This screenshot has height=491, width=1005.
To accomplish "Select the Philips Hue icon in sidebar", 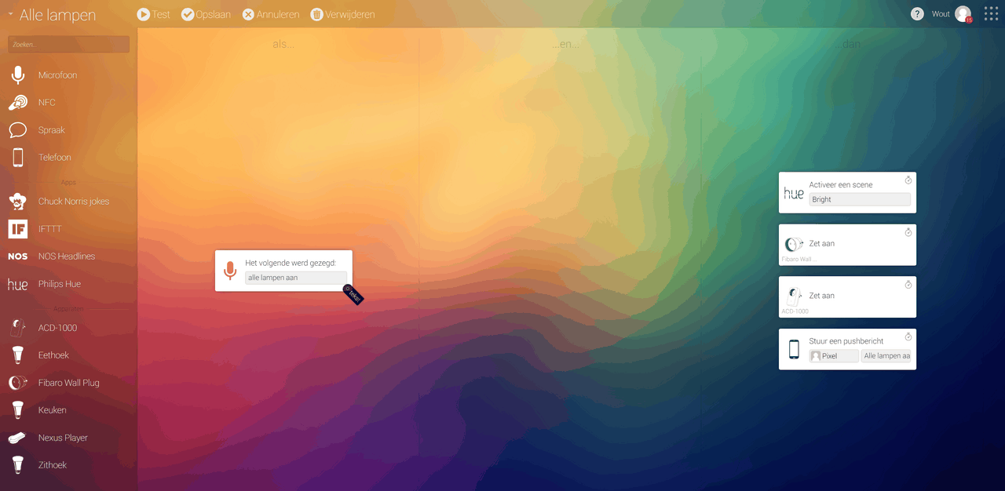I will [x=18, y=284].
